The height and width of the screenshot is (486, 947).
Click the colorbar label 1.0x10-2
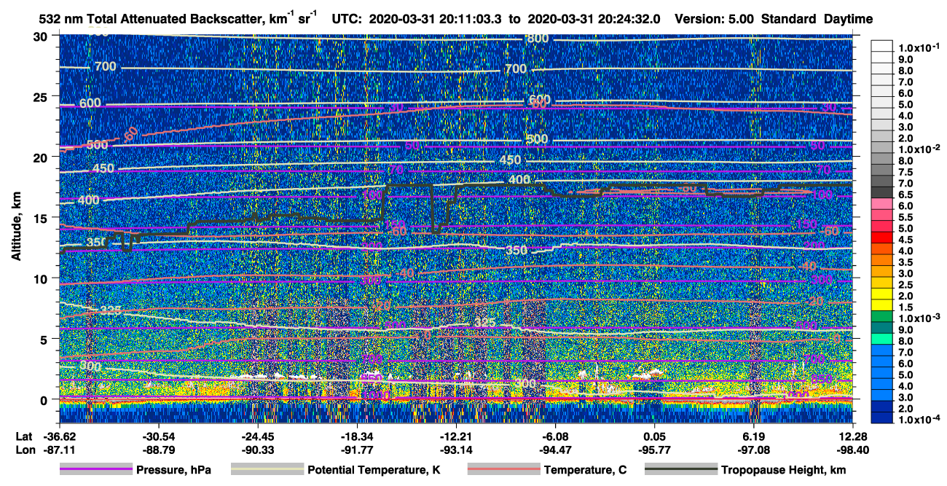tap(920, 149)
